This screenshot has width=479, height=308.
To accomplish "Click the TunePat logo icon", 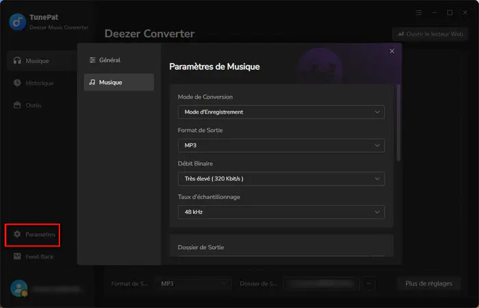I will (x=17, y=22).
